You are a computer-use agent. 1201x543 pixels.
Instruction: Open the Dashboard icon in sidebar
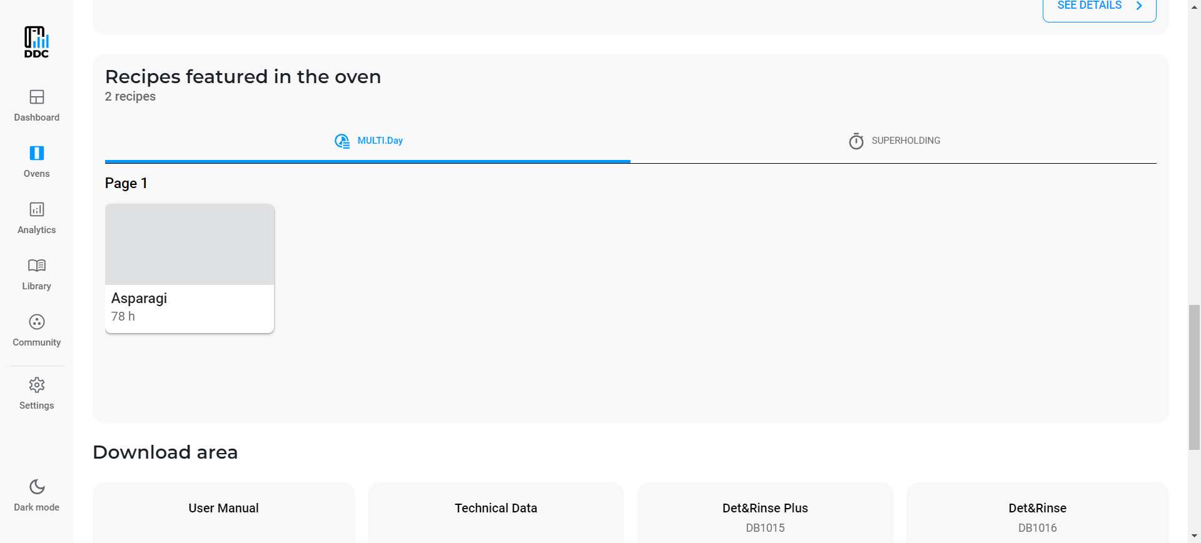[37, 97]
